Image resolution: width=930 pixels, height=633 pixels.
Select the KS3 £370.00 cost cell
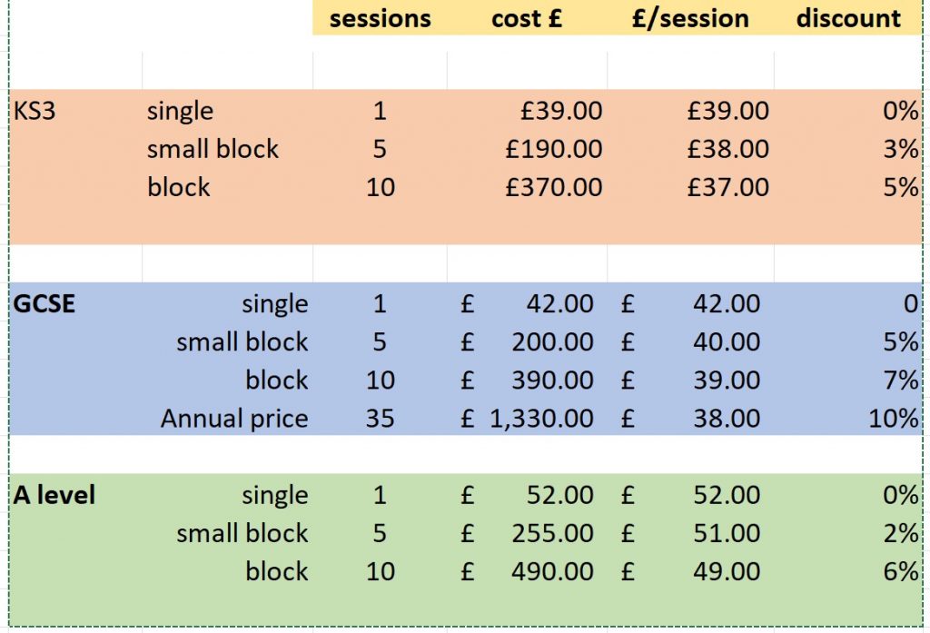(x=554, y=187)
